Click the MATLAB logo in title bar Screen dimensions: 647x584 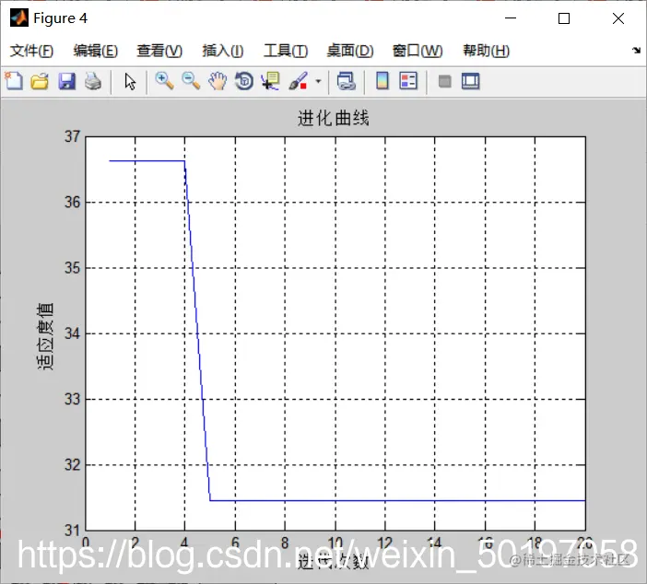pyautogui.click(x=19, y=18)
